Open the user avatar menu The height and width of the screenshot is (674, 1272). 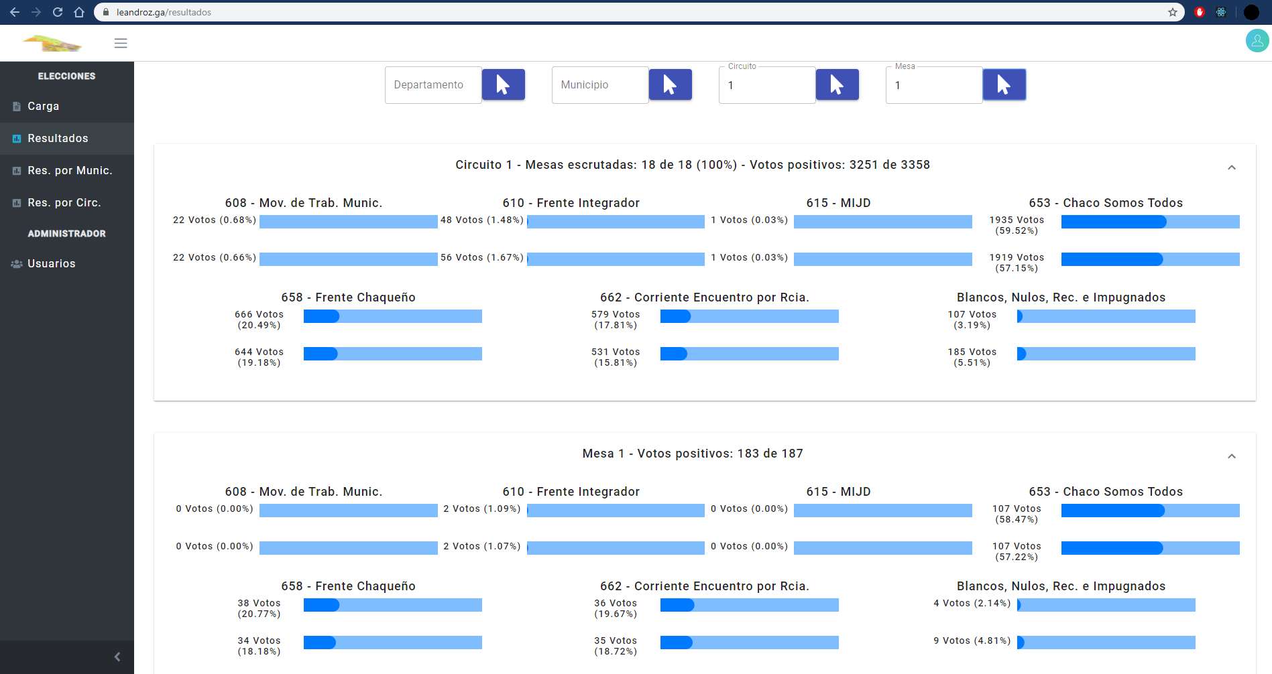(1257, 41)
